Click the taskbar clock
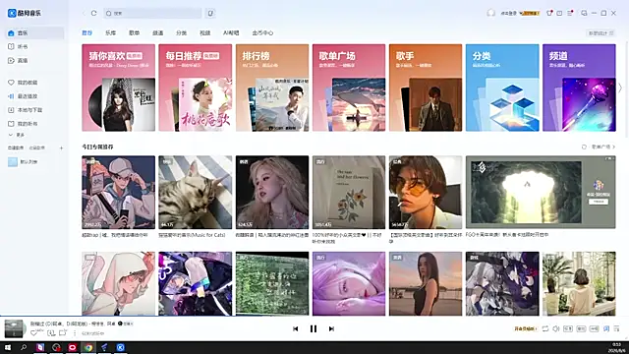629x354 pixels. pos(616,347)
